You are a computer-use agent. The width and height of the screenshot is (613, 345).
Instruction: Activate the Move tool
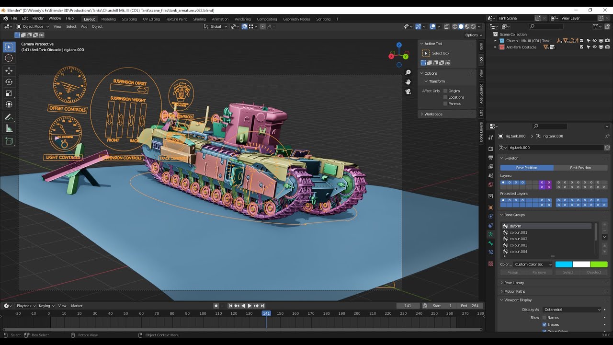click(9, 70)
